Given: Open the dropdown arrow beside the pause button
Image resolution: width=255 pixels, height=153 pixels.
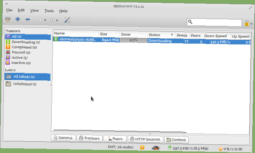Looking at the screenshot, I should click(57, 20).
